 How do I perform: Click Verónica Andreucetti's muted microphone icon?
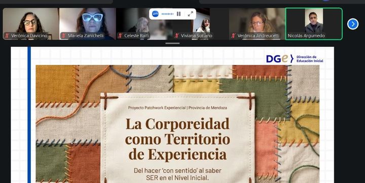(233, 35)
